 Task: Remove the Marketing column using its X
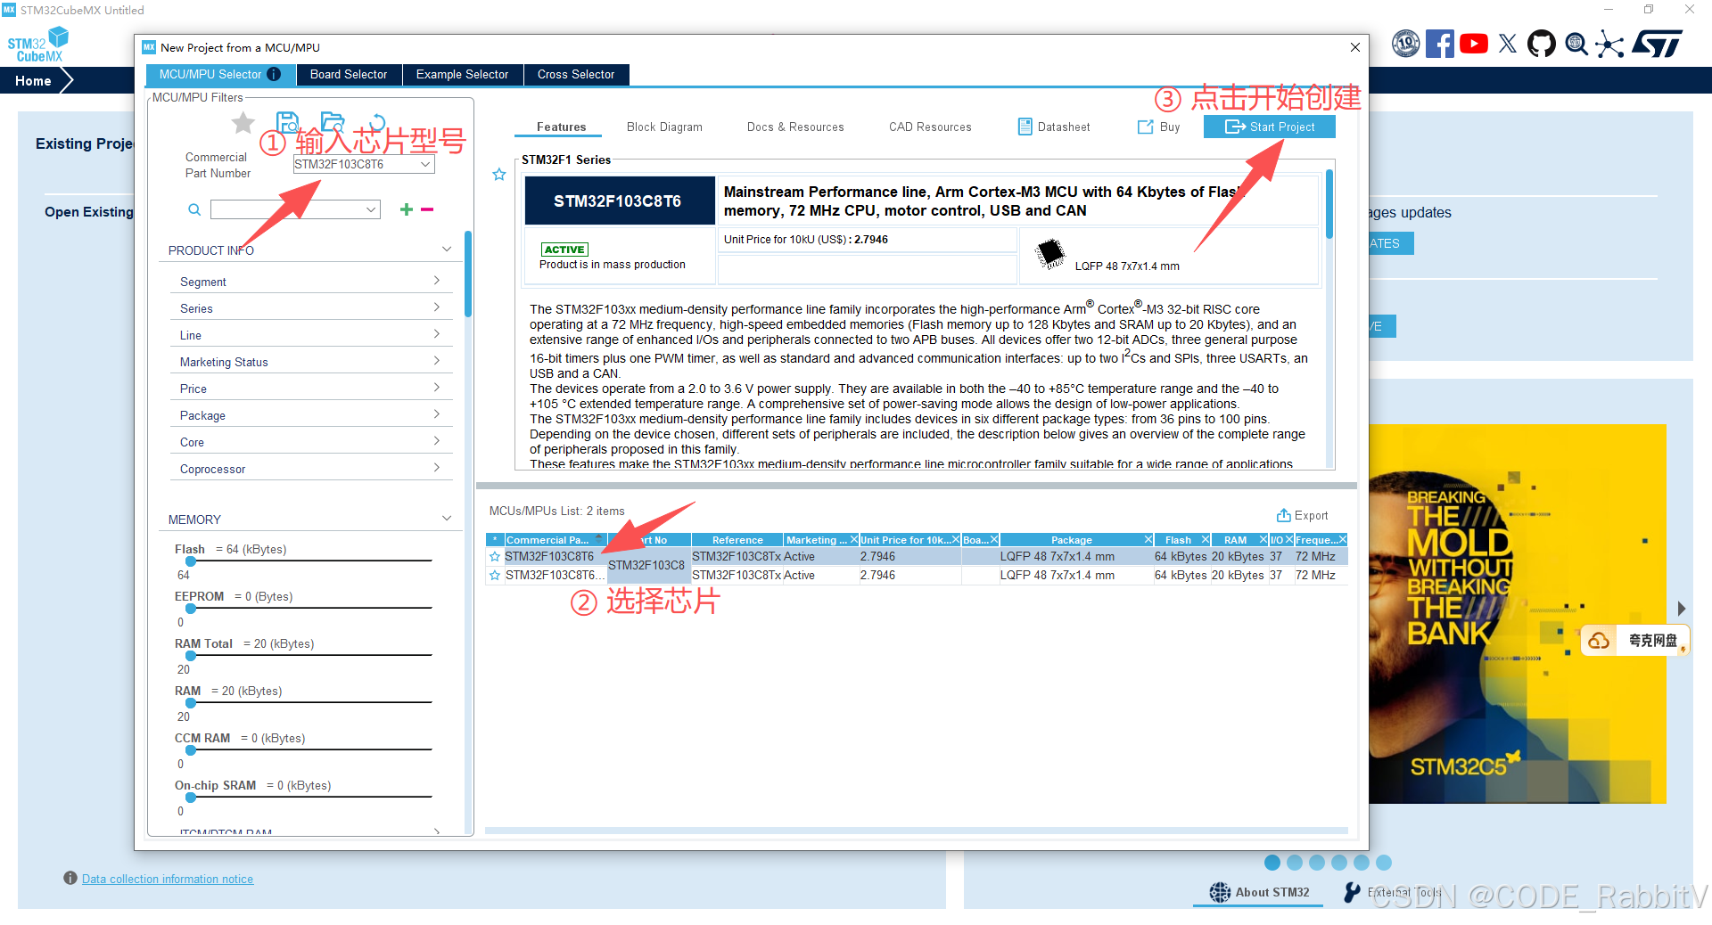point(853,539)
